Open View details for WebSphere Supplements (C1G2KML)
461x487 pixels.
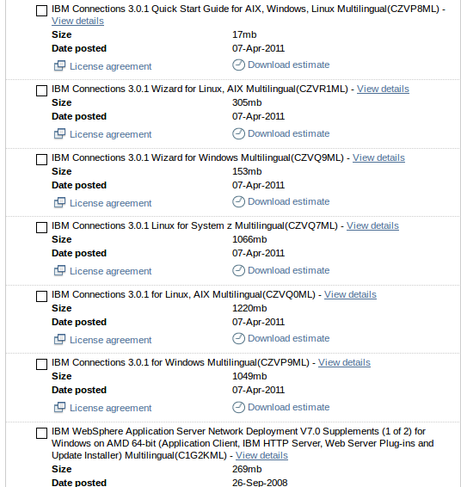point(261,455)
